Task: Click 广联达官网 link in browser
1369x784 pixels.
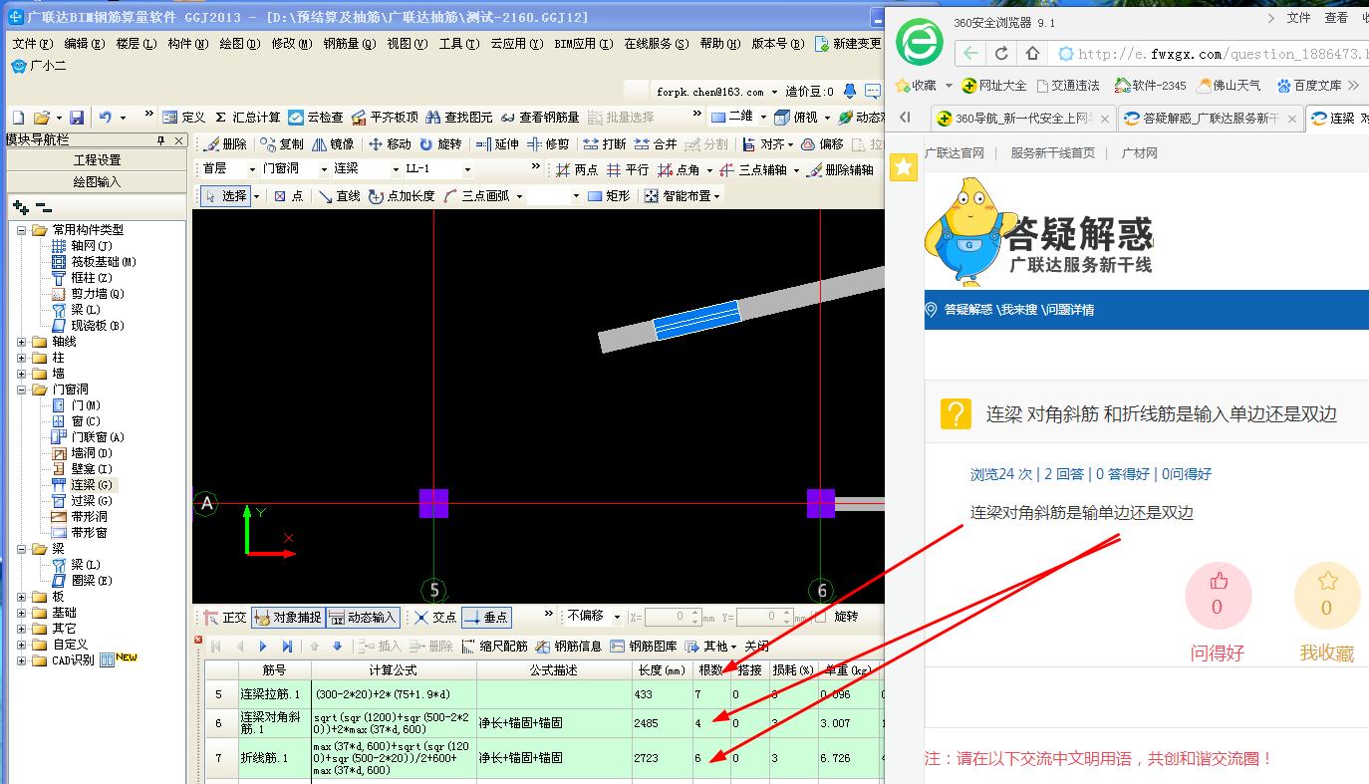Action: click(x=955, y=153)
